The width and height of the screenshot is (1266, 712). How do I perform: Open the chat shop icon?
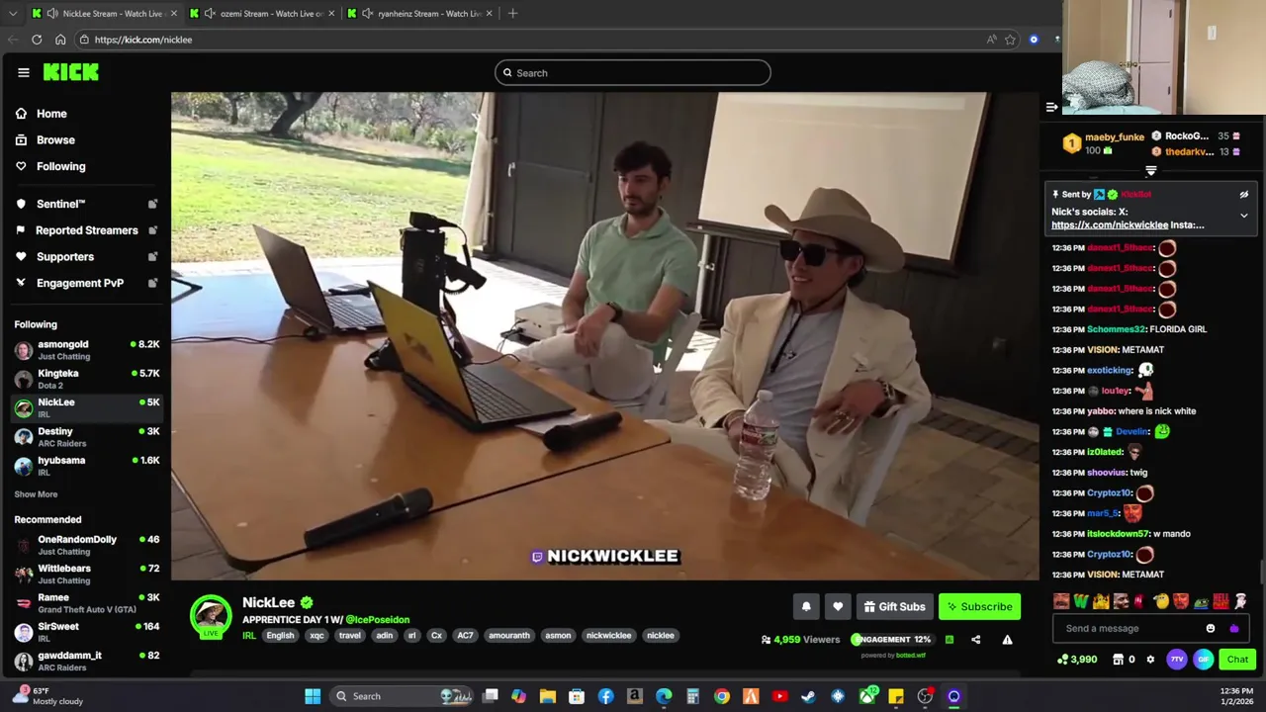coord(1118,660)
